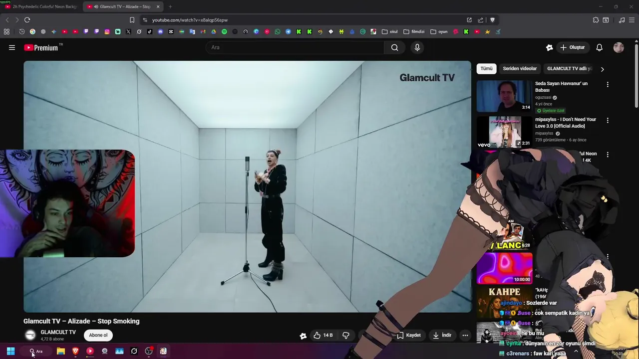Open the Brave Shields lion icon
Viewport: 639px width, 359px height.
pyautogui.click(x=492, y=20)
